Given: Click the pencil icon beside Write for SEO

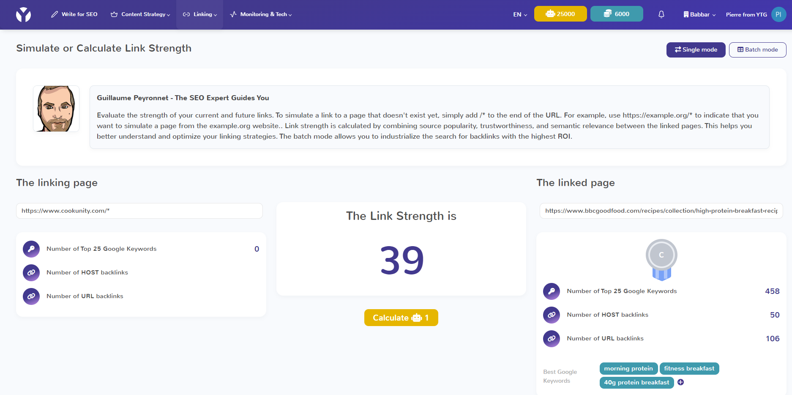Looking at the screenshot, I should tap(55, 14).
